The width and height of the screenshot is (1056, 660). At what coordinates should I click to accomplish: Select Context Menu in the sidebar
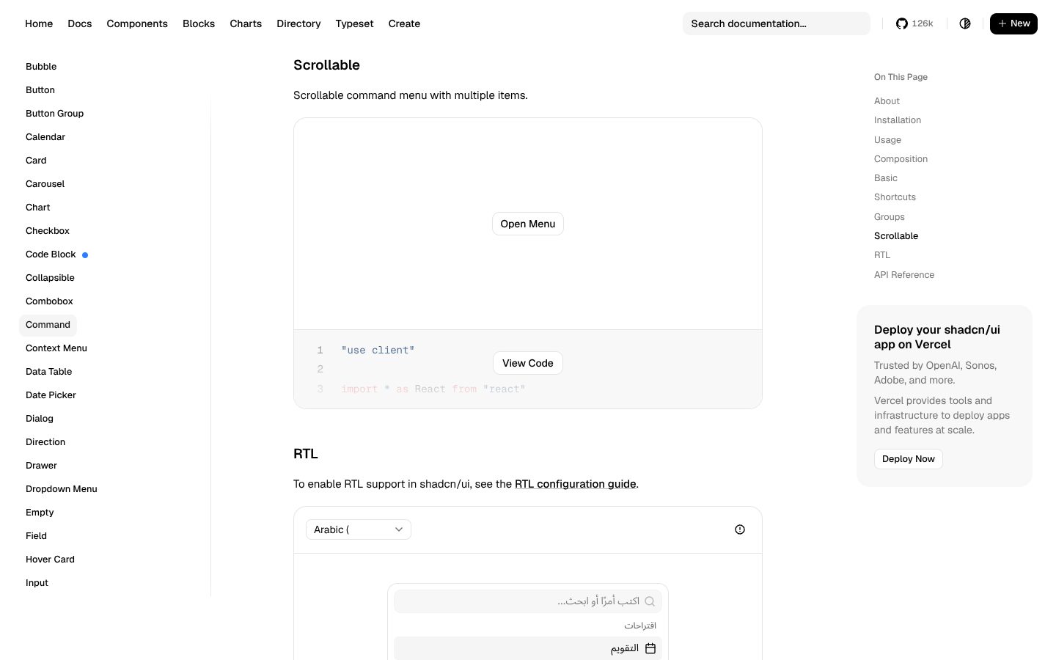click(56, 348)
